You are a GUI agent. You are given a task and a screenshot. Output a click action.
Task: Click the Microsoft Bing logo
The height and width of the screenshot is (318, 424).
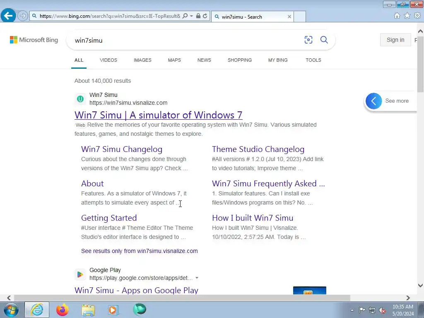pyautogui.click(x=34, y=40)
